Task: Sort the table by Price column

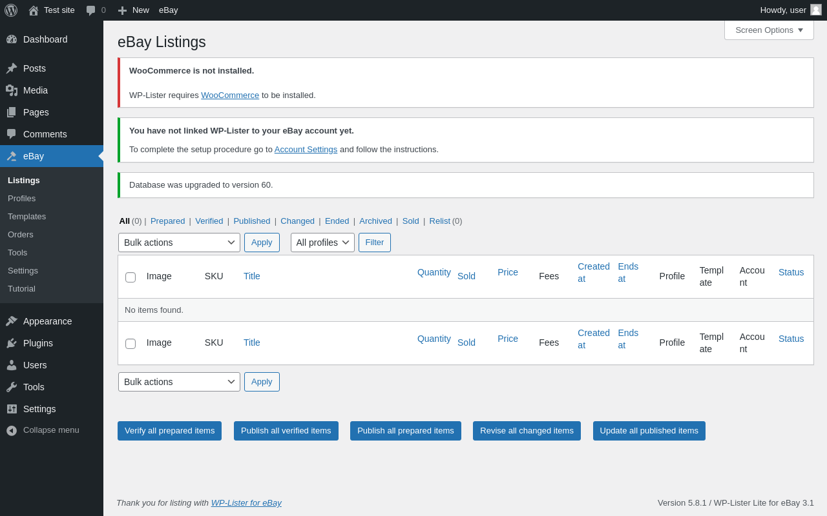Action: coord(508,273)
